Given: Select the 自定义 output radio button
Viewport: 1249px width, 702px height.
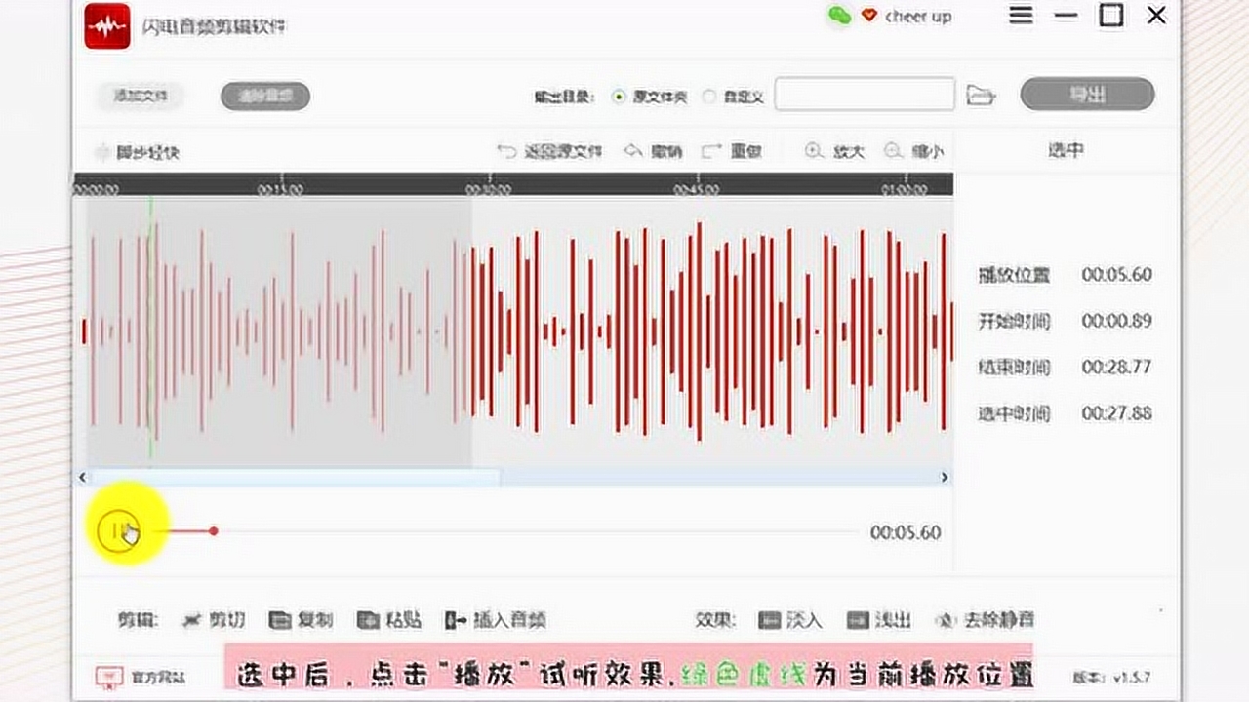Looking at the screenshot, I should pos(709,97).
